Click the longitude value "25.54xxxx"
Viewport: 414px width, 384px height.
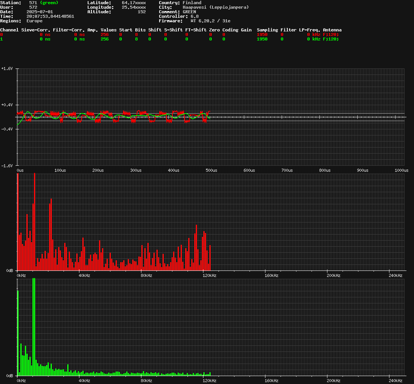pyautogui.click(x=133, y=7)
